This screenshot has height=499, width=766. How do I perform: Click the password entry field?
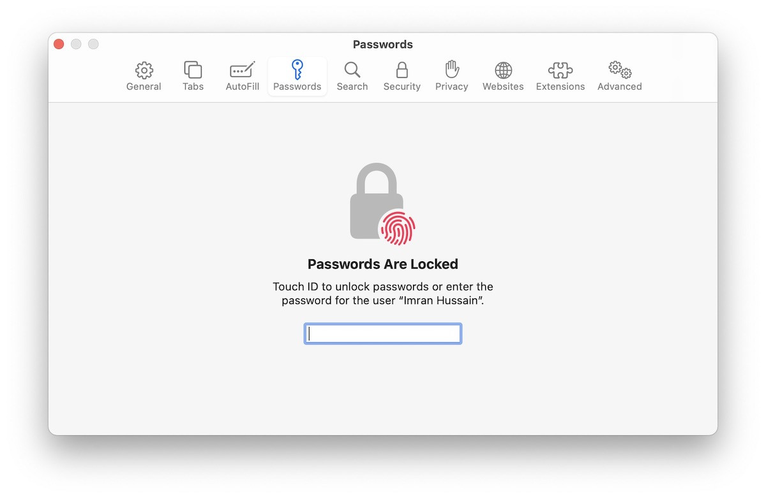(383, 334)
